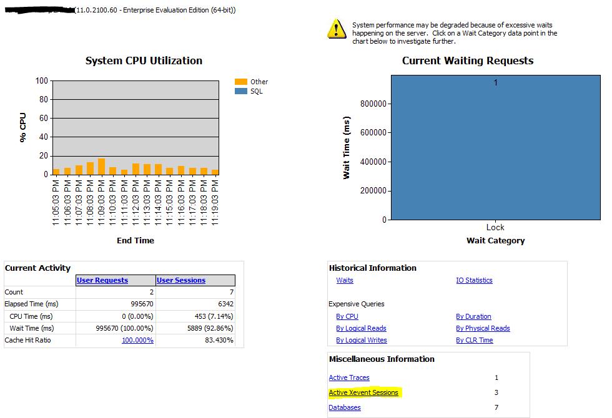
Task: View expensive queries By Duration
Action: 473,316
